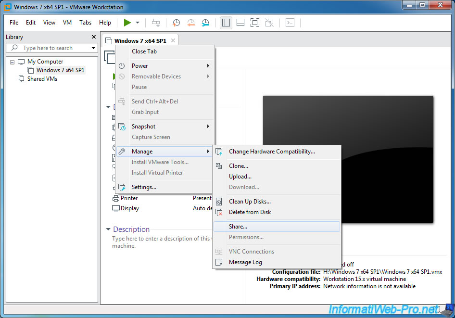Click the green Power On play button

tap(127, 23)
